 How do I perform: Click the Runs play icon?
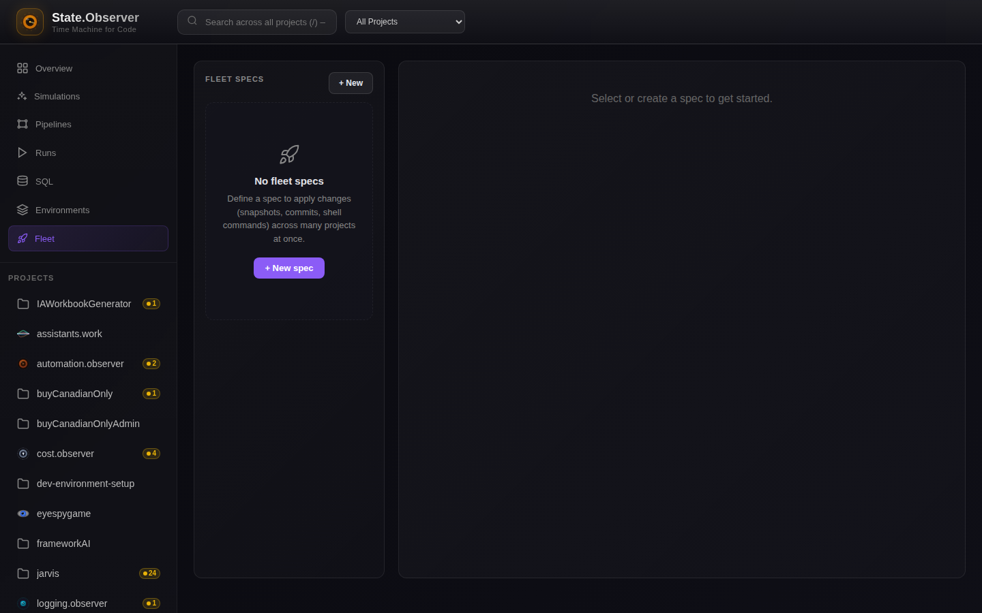click(23, 153)
